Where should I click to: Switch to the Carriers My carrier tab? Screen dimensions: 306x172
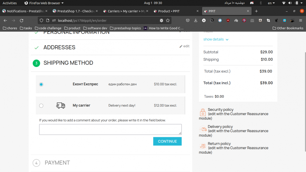click(125, 11)
